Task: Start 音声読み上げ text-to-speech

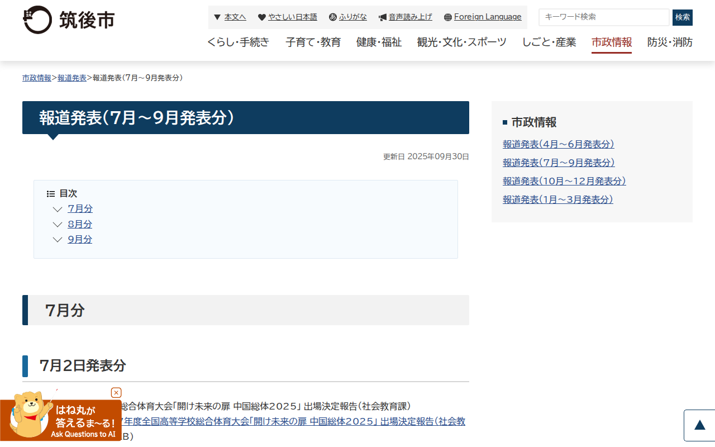Action: 411,17
